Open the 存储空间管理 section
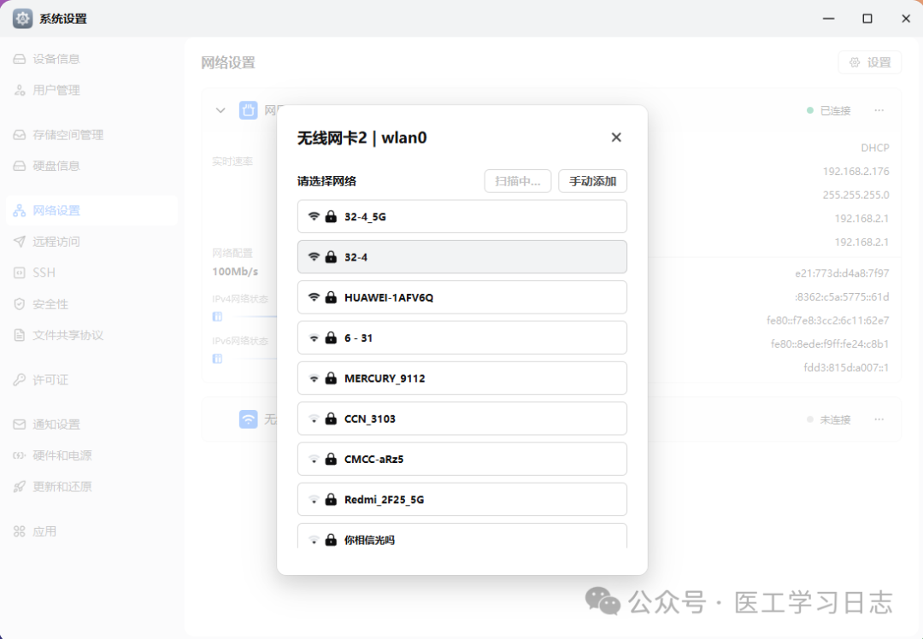Image resolution: width=923 pixels, height=639 pixels. point(68,135)
